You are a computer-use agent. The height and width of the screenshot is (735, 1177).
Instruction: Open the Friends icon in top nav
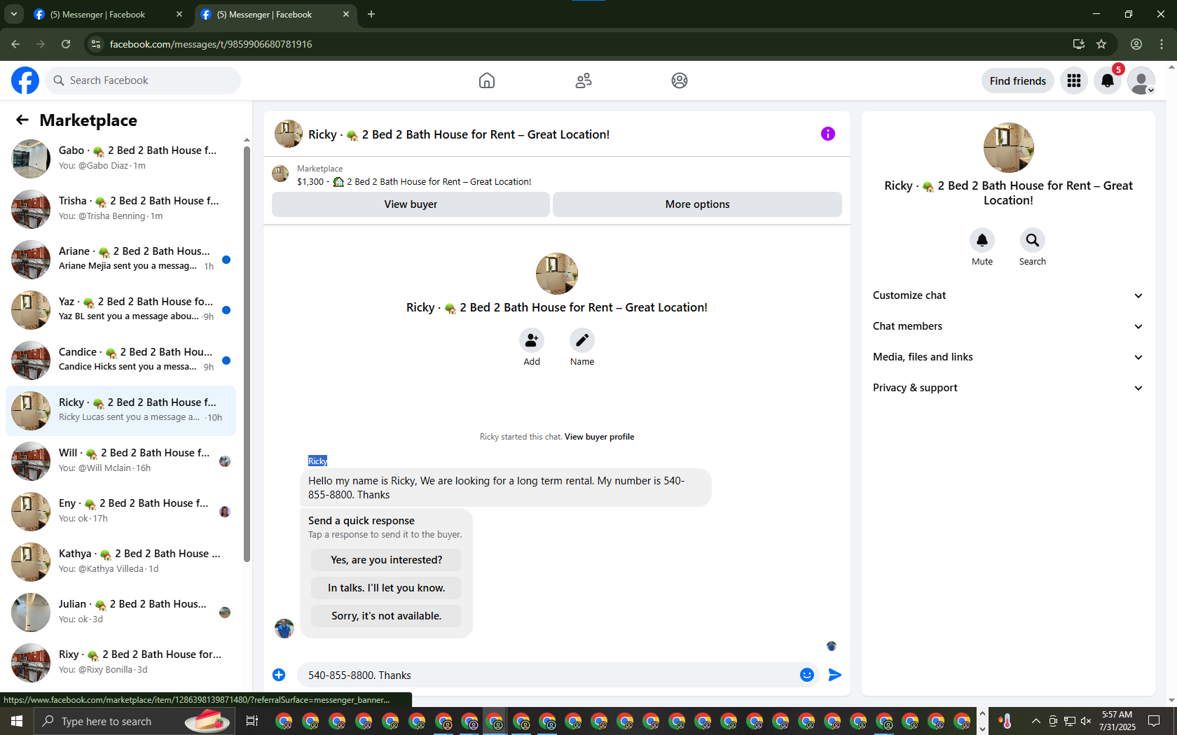pos(584,80)
